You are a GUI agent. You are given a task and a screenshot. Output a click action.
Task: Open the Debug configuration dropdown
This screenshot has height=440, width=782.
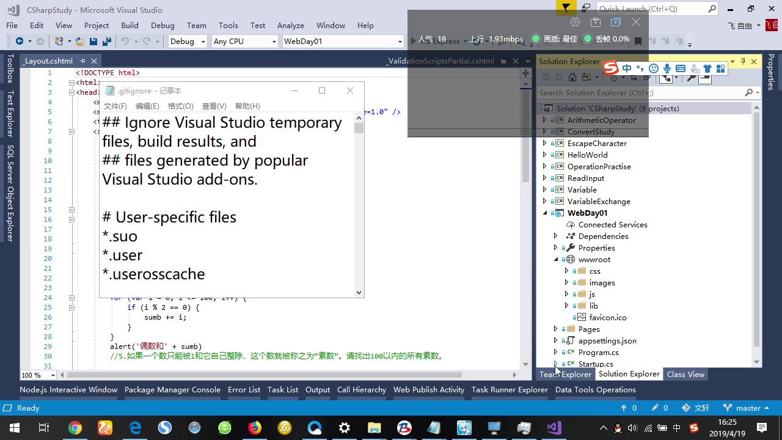coord(187,41)
